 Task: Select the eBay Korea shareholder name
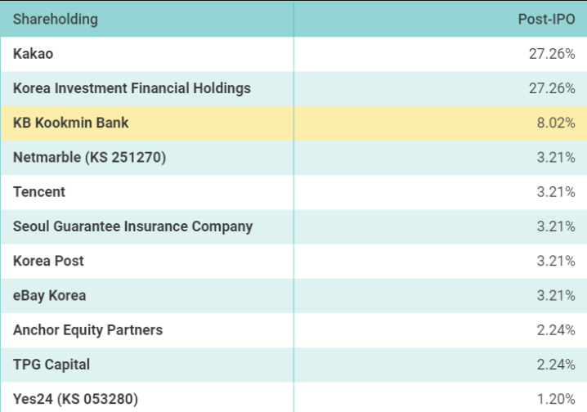click(x=49, y=295)
